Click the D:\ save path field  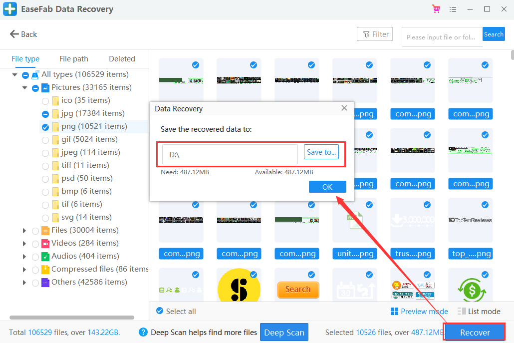pyautogui.click(x=230, y=154)
